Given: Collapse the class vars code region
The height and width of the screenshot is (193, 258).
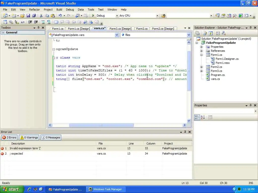Looking at the screenshot, I should (x=54, y=58).
